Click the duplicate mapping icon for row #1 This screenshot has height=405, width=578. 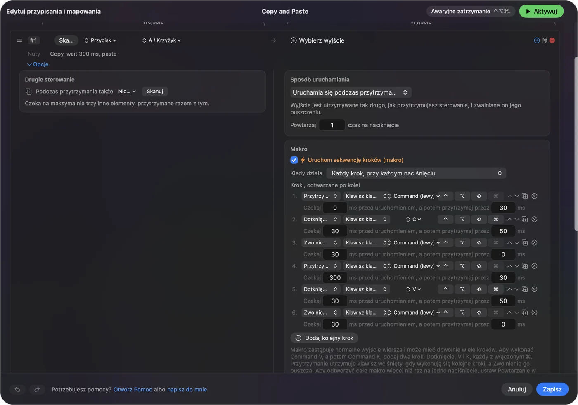pos(545,40)
